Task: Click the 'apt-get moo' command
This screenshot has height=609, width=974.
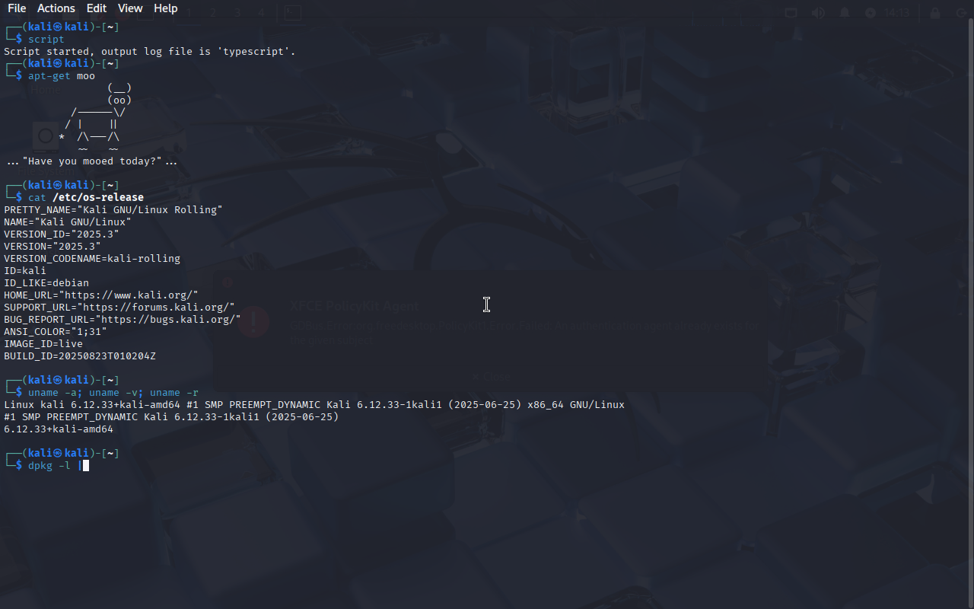Action: [x=62, y=75]
